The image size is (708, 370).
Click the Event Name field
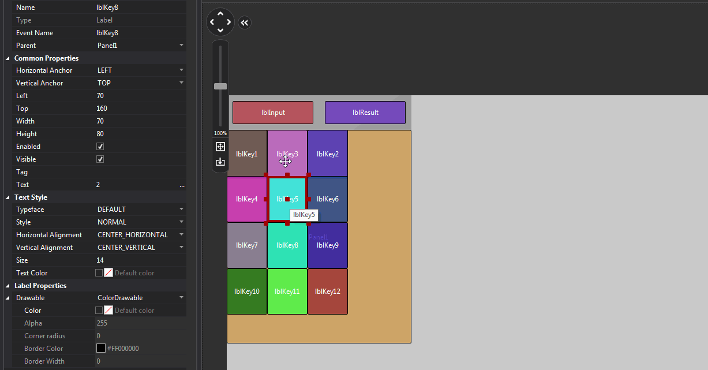[140, 33]
